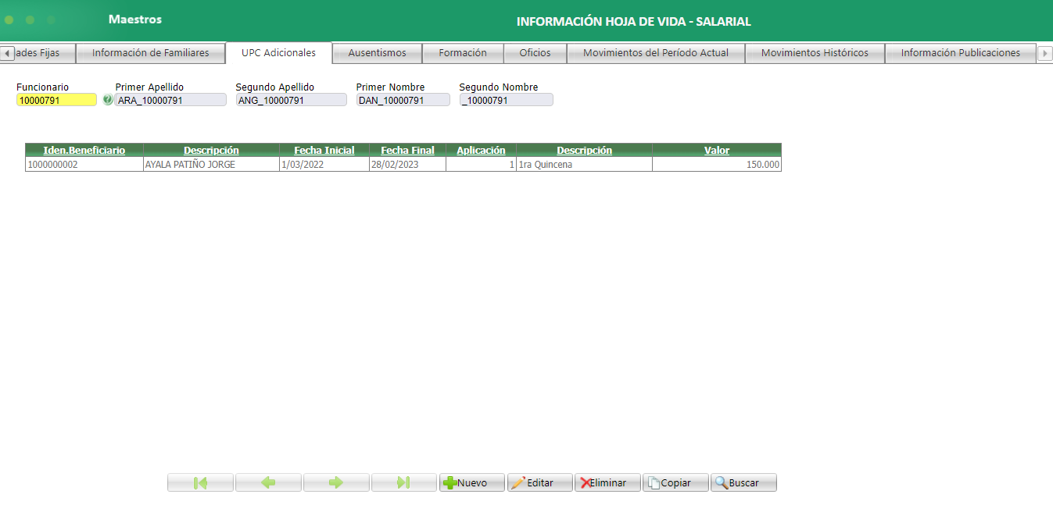Image resolution: width=1053 pixels, height=516 pixels.
Task: Delete the record with the red X icon
Action: pyautogui.click(x=607, y=482)
